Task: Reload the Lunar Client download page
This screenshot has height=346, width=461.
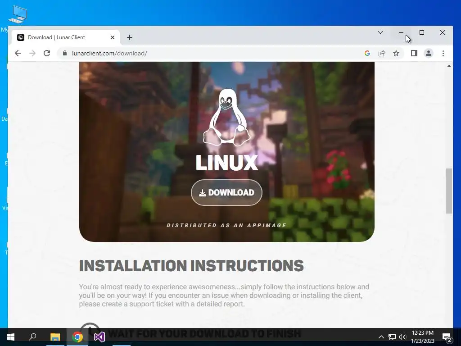Action: tap(47, 53)
